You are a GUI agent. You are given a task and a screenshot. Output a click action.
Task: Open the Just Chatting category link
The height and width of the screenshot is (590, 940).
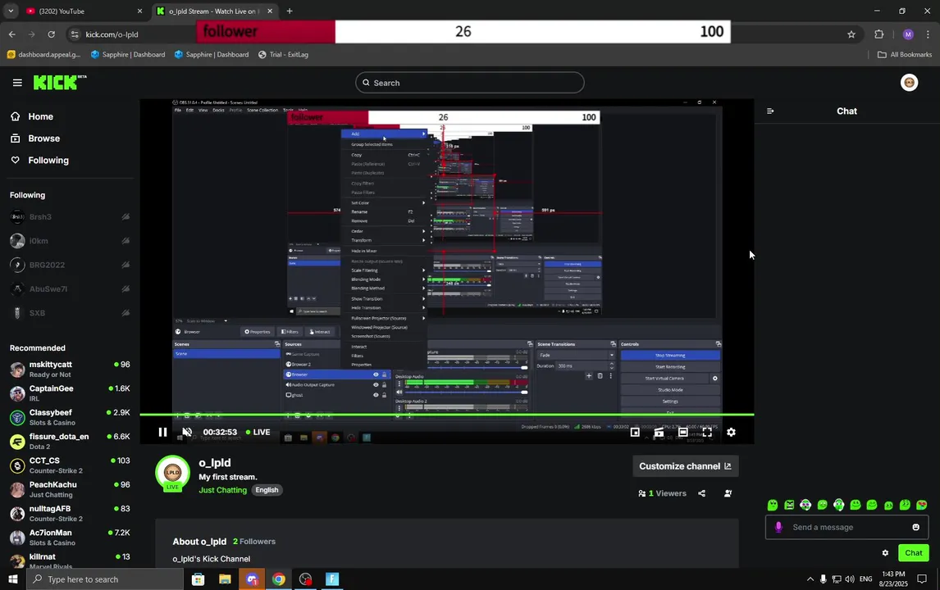click(222, 490)
